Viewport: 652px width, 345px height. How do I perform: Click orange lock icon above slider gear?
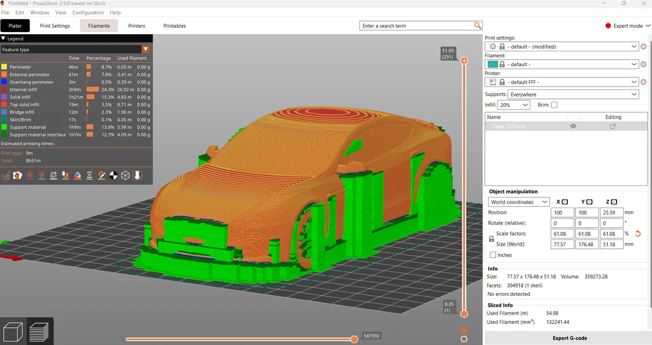click(464, 330)
